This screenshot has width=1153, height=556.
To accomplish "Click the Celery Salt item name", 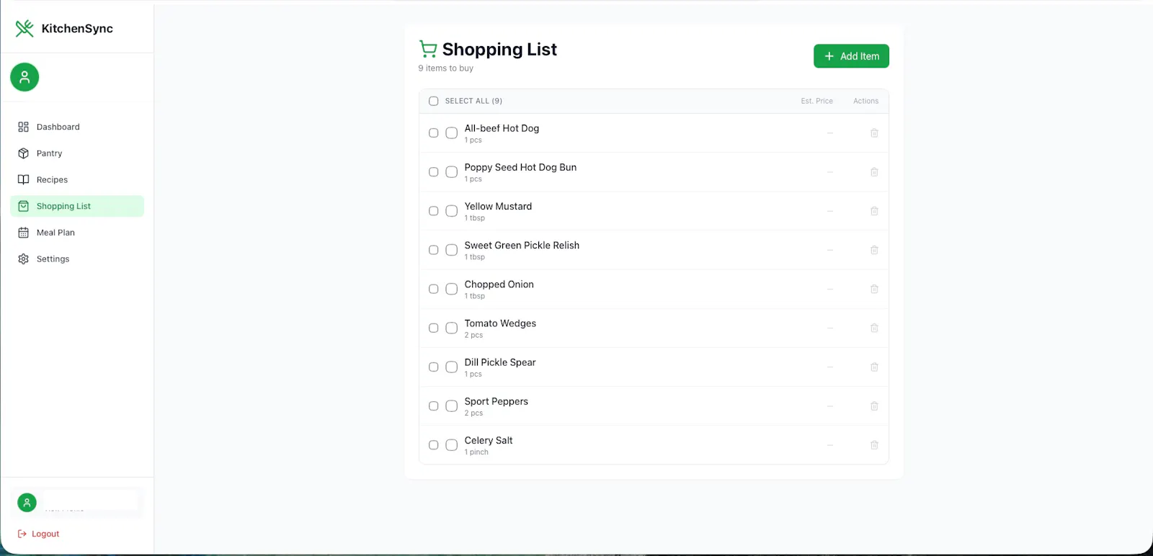I will point(489,440).
